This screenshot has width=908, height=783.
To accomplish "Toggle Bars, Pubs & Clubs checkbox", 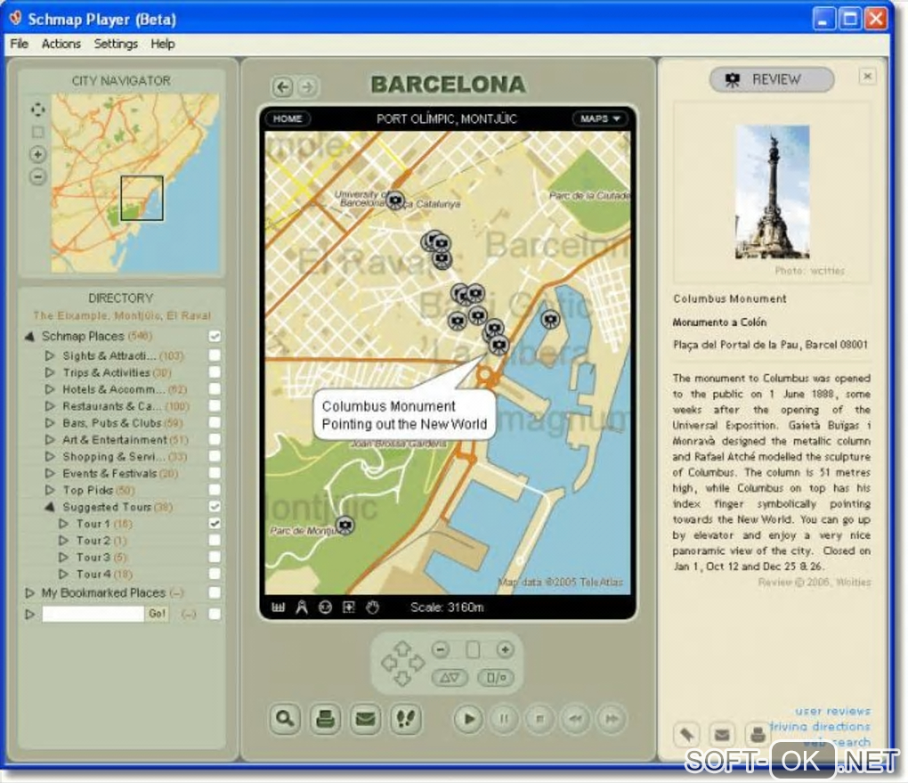I will [215, 422].
